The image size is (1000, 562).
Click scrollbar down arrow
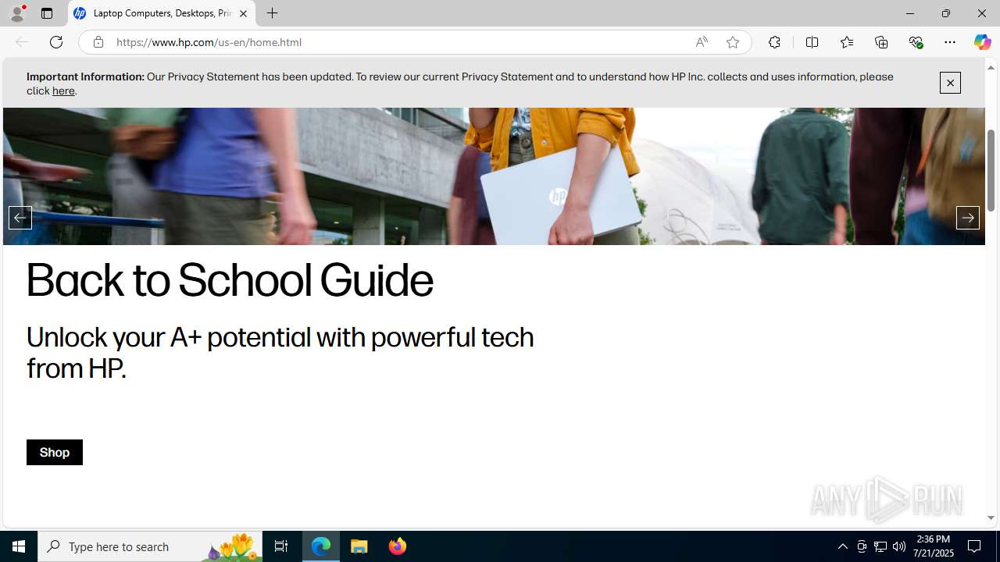coord(991,518)
